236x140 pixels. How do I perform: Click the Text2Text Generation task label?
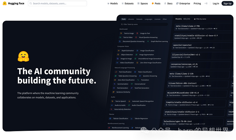[x=142, y=88]
